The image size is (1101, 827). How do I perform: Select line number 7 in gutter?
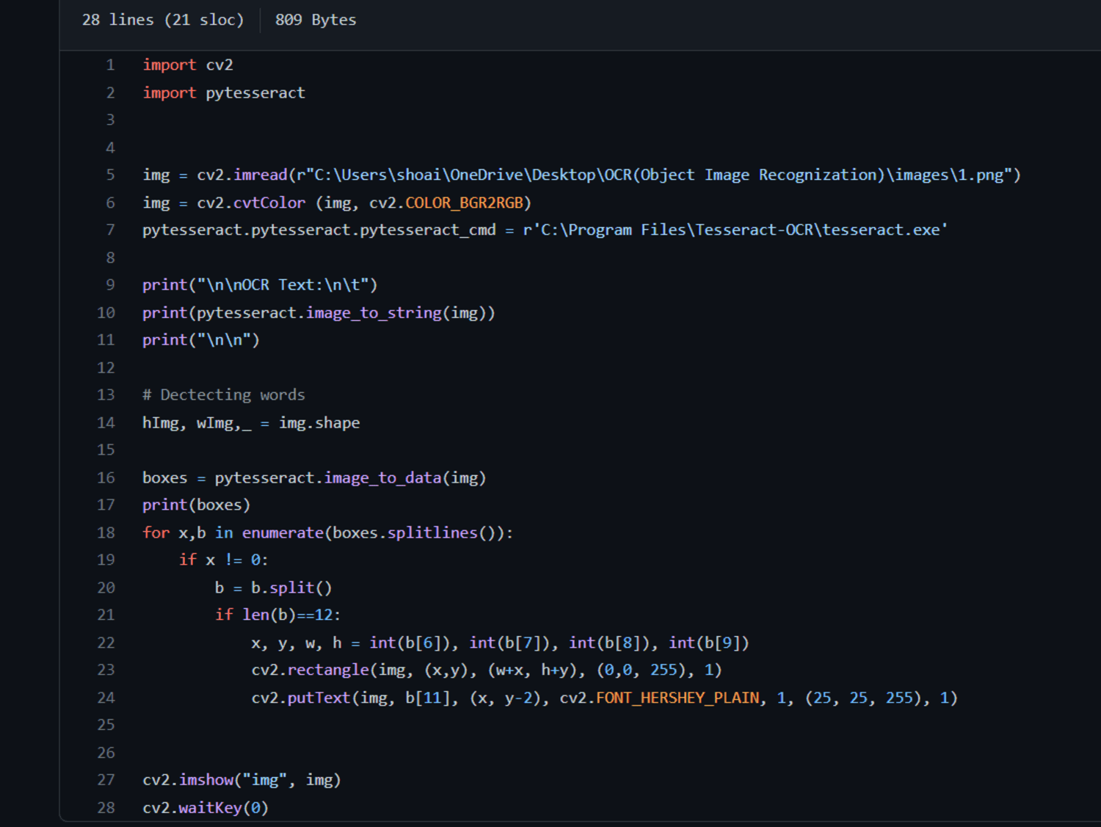pos(110,231)
